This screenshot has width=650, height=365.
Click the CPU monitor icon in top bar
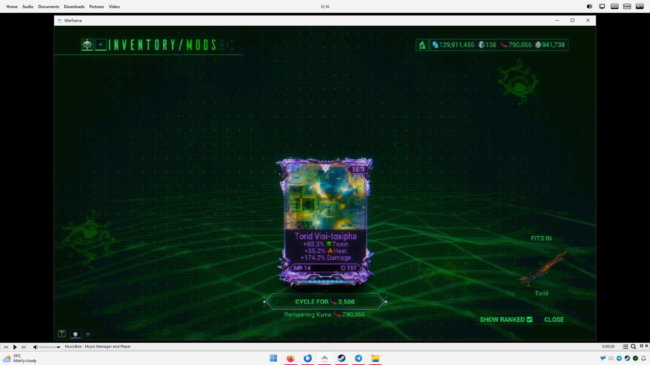[614, 6]
